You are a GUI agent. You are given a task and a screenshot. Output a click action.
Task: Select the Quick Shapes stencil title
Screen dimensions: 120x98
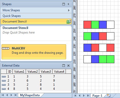[x=11, y=16]
